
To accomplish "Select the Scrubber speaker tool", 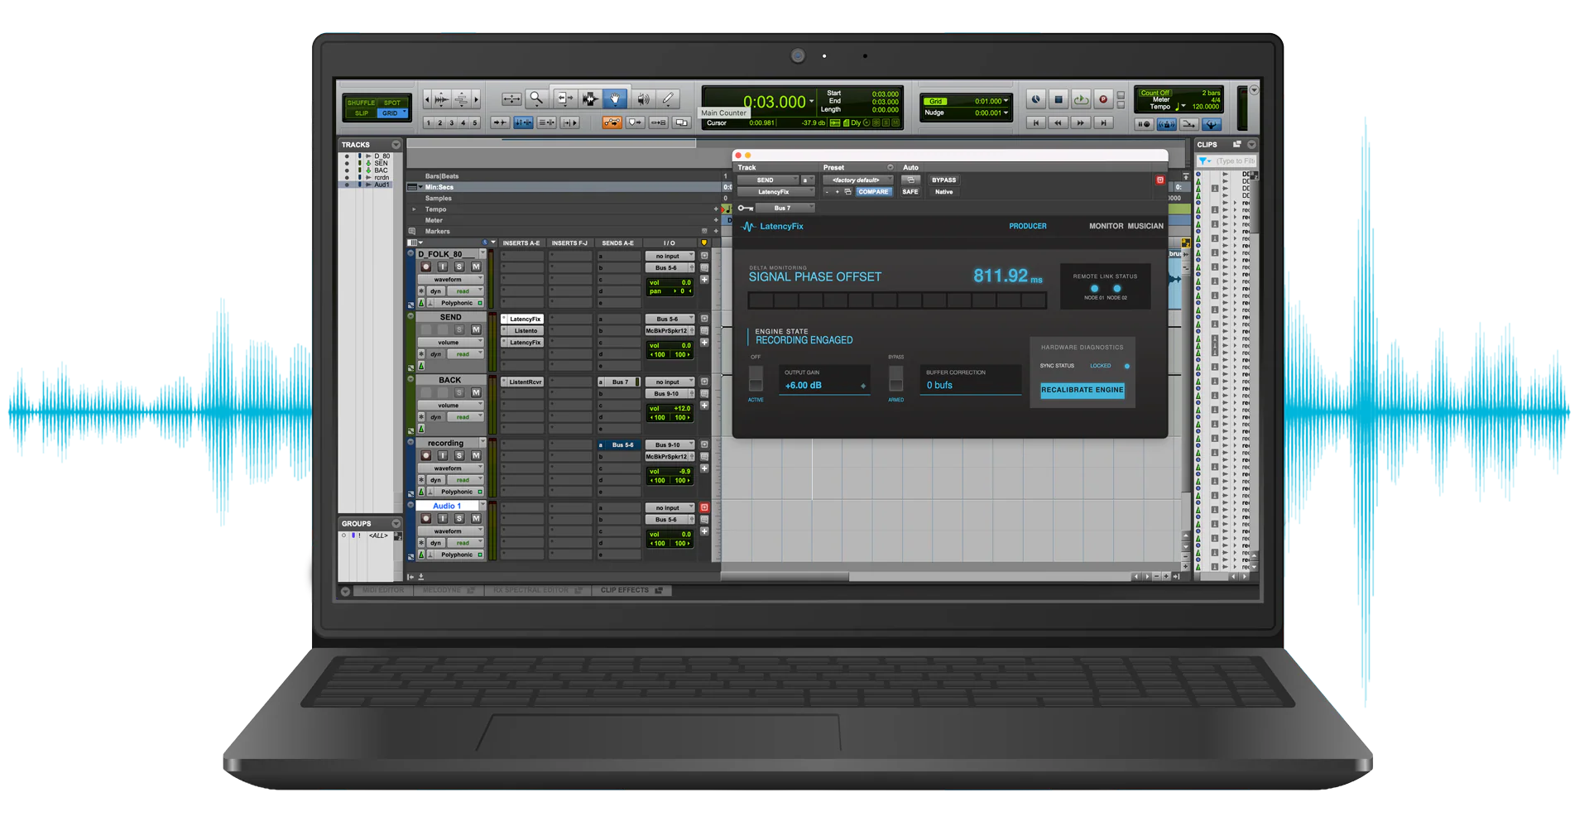I will click(642, 98).
